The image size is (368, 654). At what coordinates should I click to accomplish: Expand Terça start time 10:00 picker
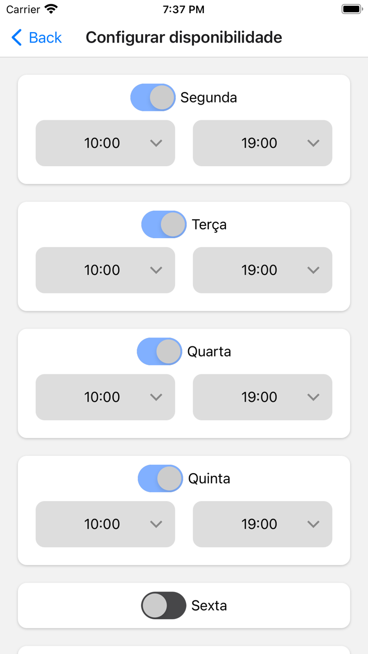tap(105, 270)
